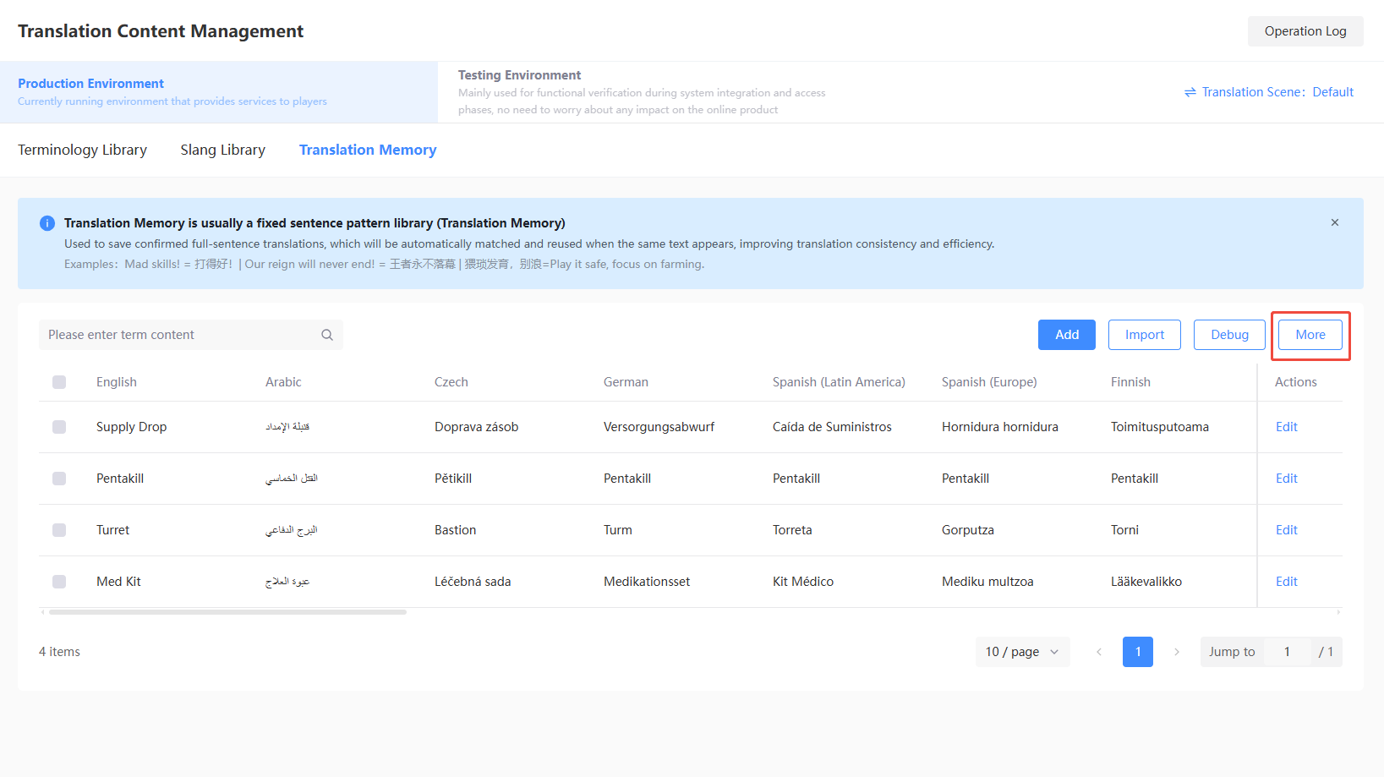Viewport: 1384px width, 777px height.
Task: Expand the More button menu
Action: click(1310, 335)
